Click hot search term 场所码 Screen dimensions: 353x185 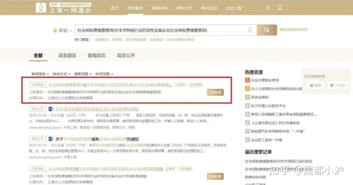(117, 39)
